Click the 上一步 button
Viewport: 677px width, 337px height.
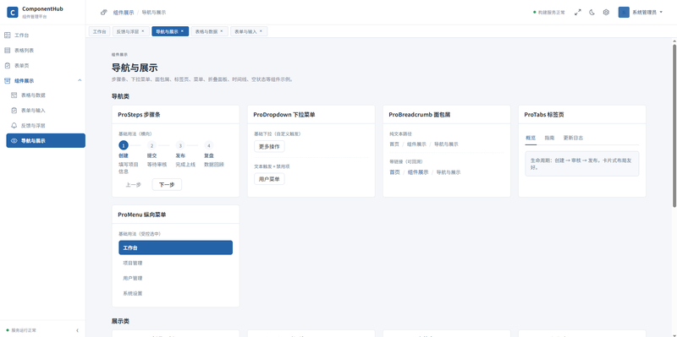[134, 184]
